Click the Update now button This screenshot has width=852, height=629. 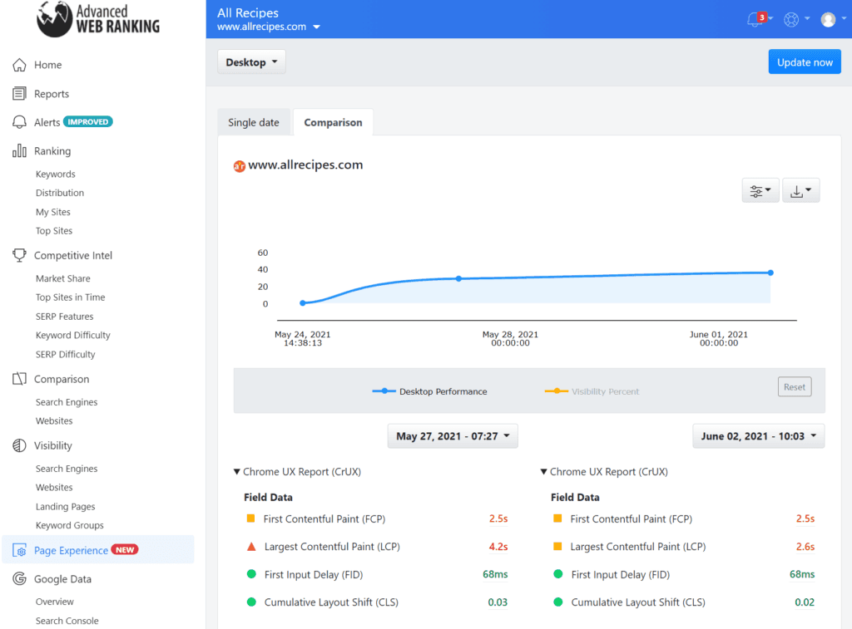[805, 61]
